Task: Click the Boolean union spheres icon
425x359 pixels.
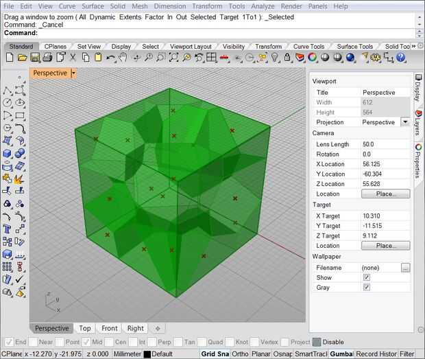Action: tap(20, 154)
